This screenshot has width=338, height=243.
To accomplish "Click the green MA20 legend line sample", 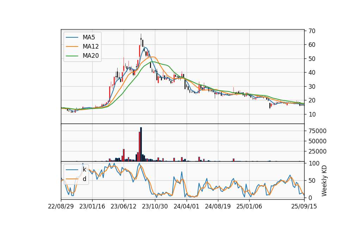I will [x=72, y=56].
